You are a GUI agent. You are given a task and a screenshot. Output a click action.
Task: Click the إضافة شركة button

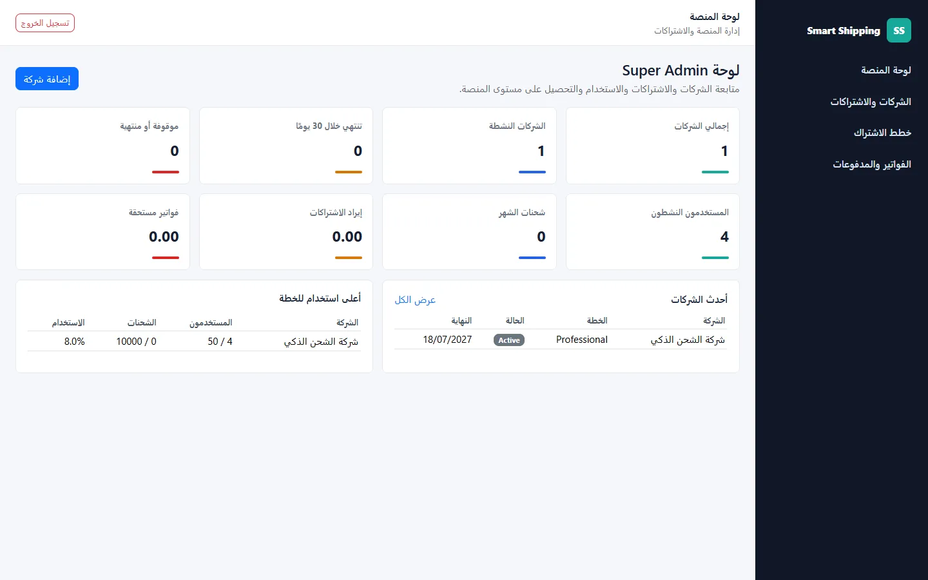point(47,79)
